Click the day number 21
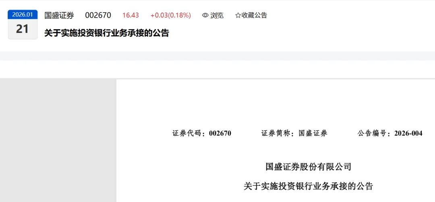 click(22, 29)
